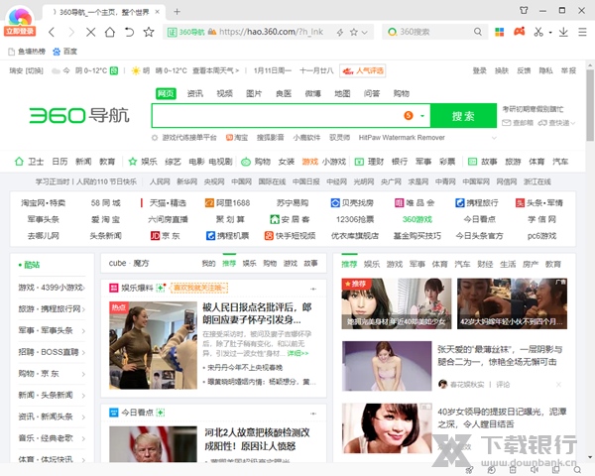Expand the scissors tool dropdown arrow
This screenshot has width=595, height=476.
pyautogui.click(x=551, y=32)
